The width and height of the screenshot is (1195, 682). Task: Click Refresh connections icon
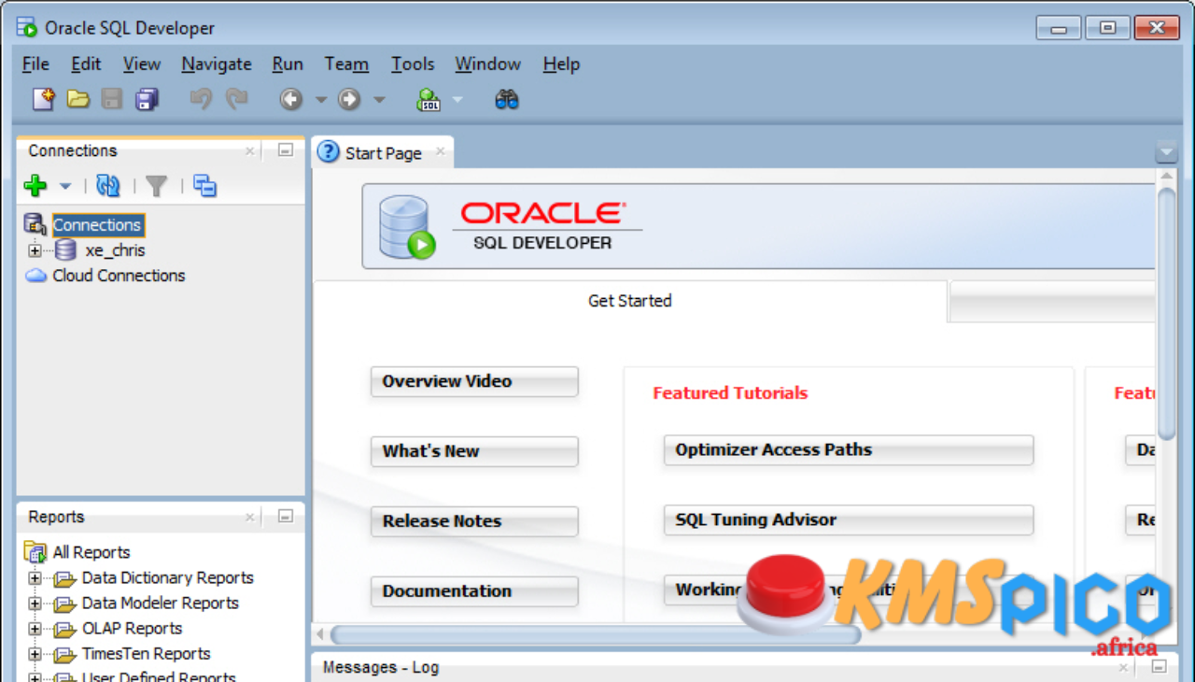pos(108,186)
